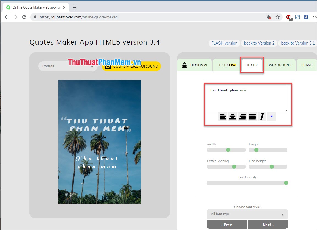Click the Prev button

click(x=226, y=224)
